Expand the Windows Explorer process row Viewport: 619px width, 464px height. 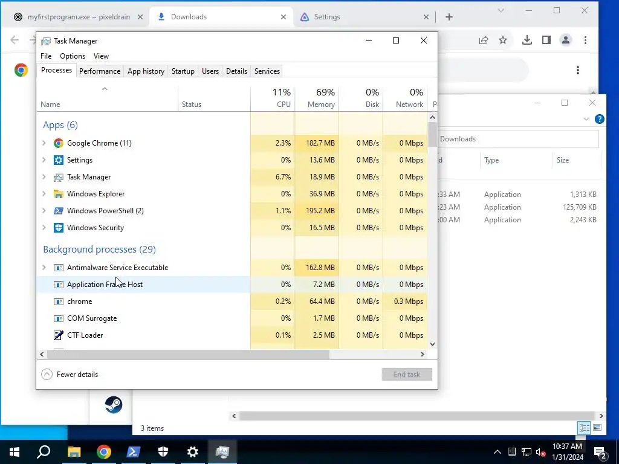pos(44,194)
